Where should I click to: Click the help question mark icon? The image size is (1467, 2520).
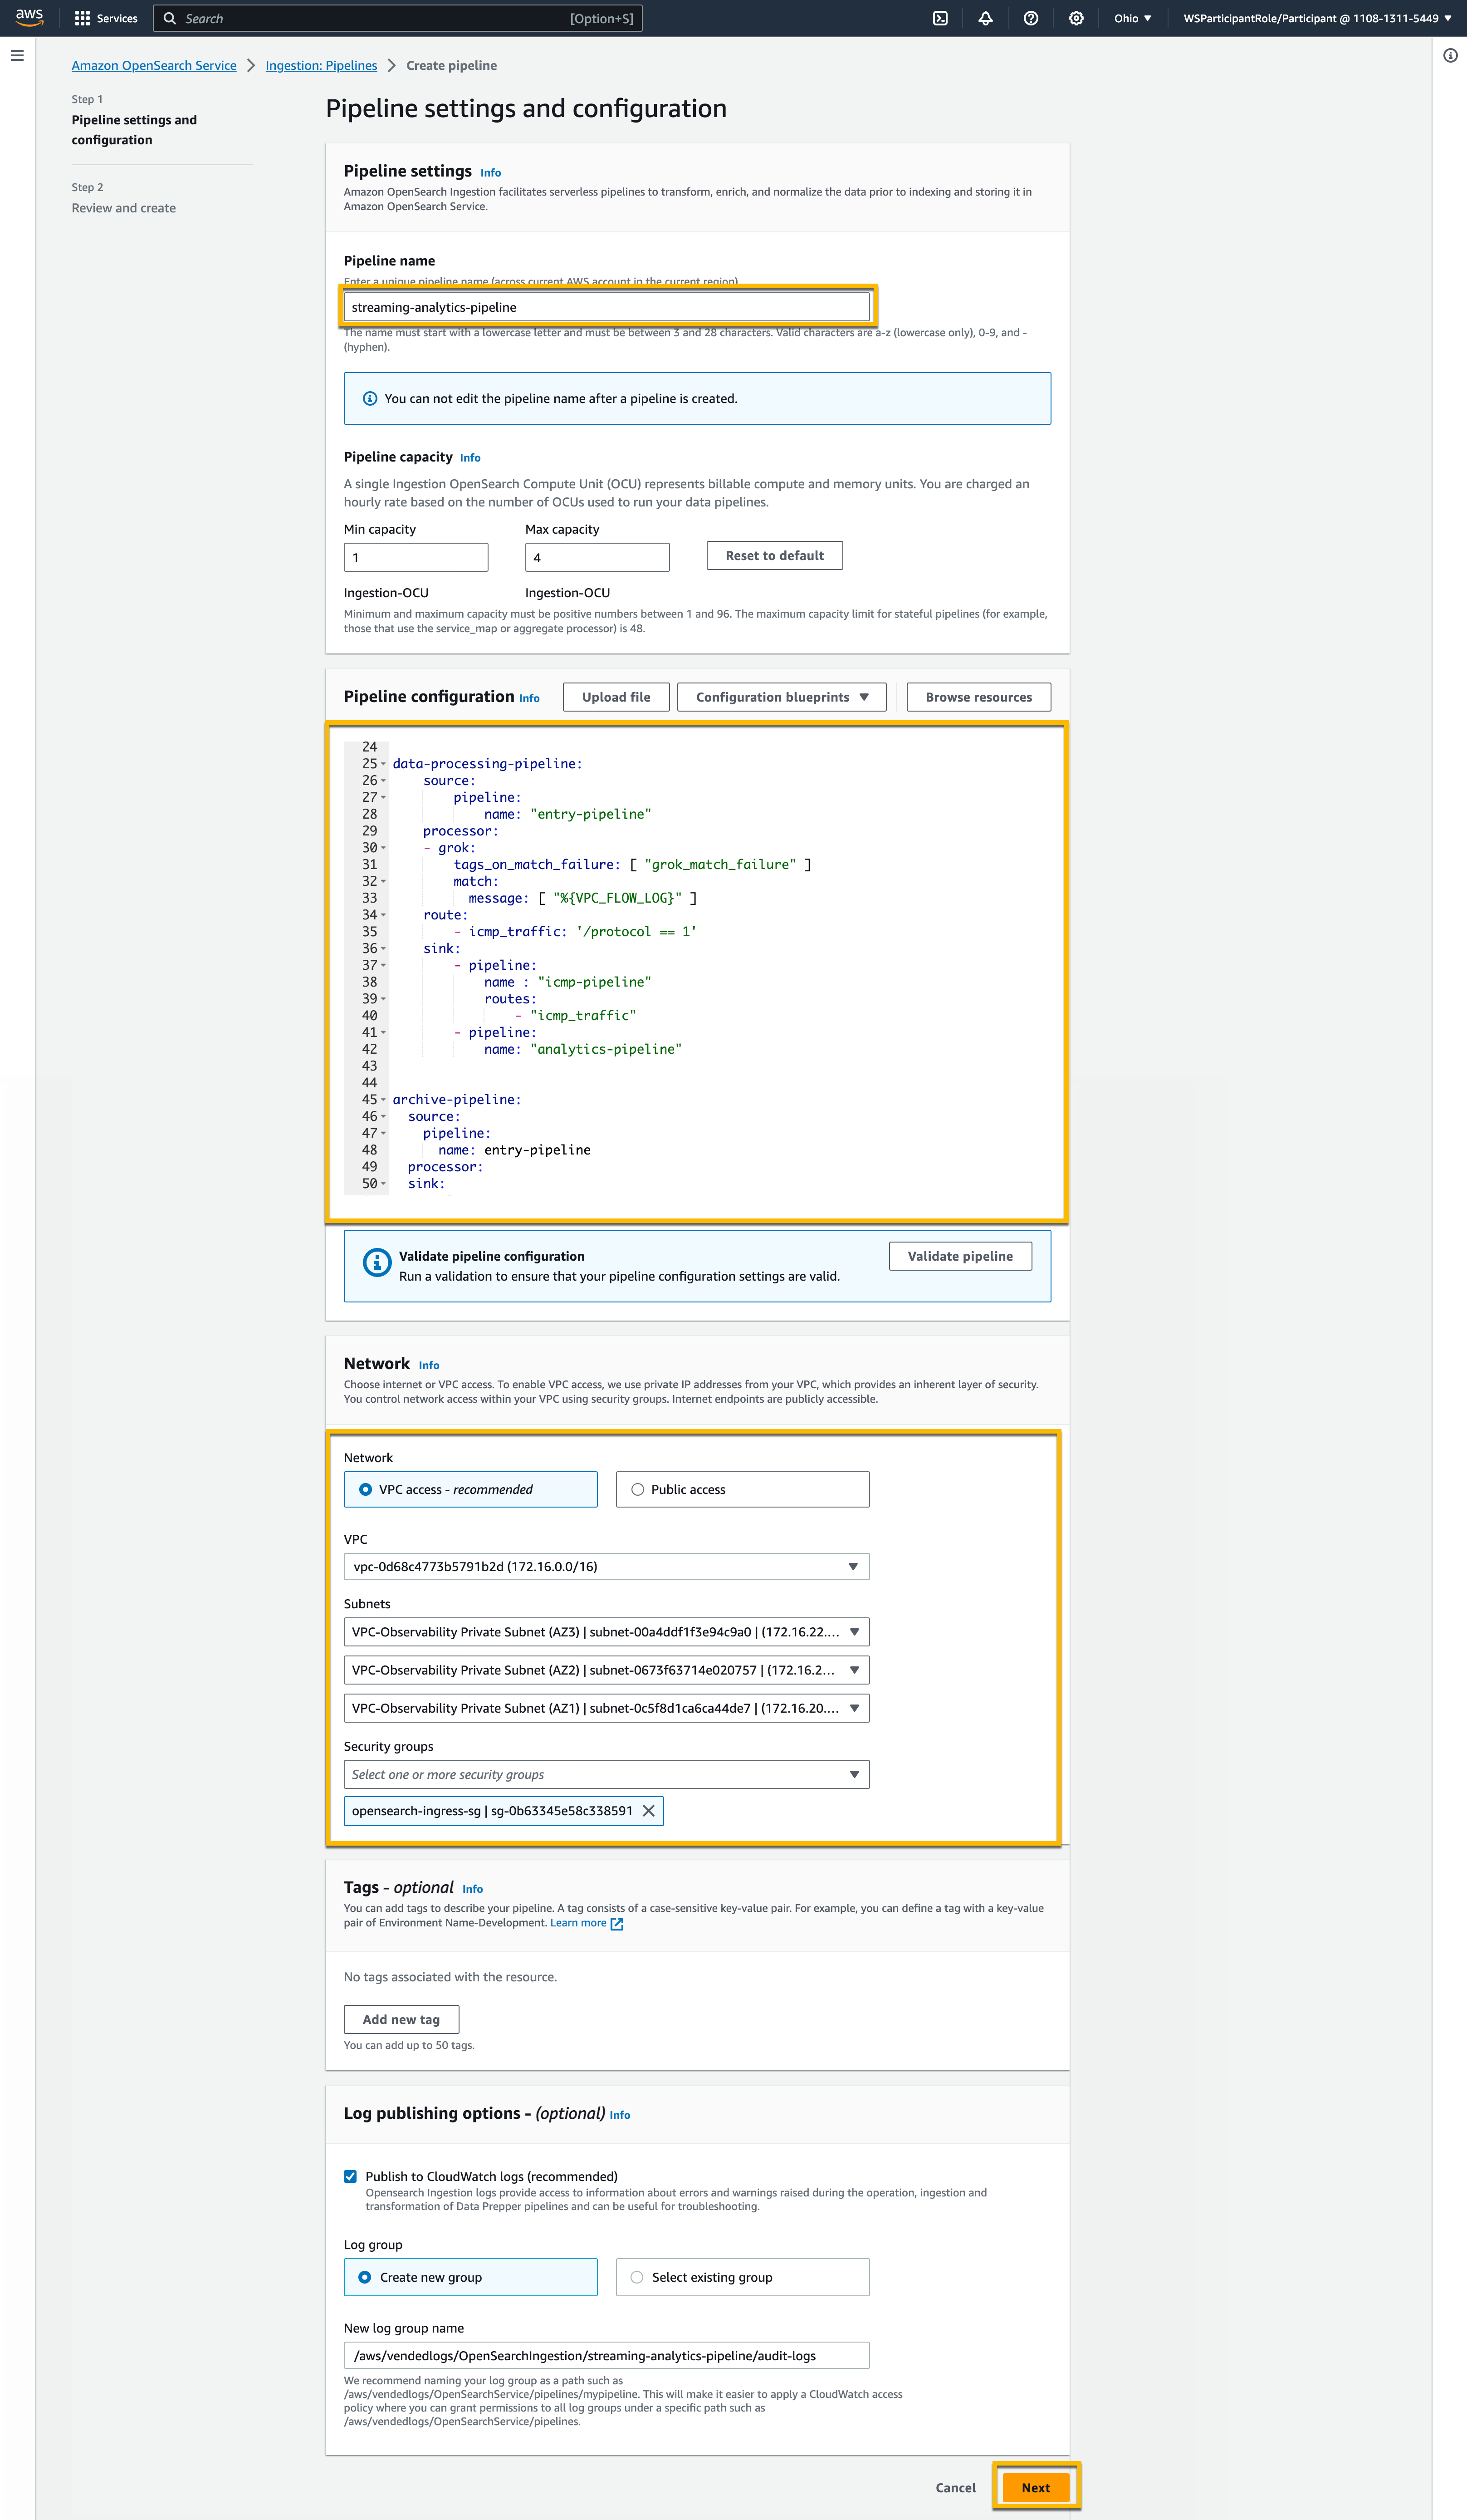[1030, 18]
